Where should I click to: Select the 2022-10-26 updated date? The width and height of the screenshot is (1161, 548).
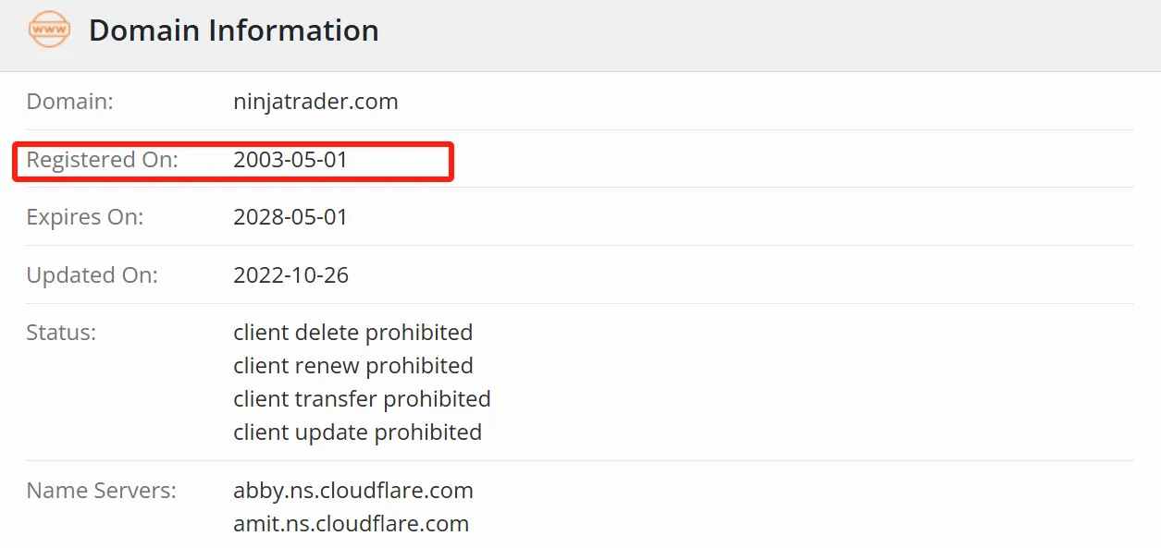tap(290, 275)
